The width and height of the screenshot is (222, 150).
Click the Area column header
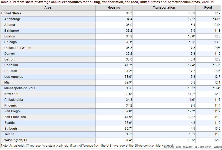(48, 8)
